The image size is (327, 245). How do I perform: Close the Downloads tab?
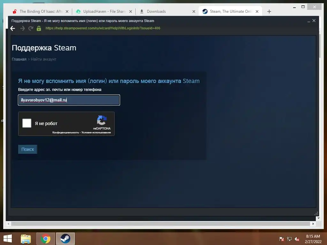tap(194, 11)
